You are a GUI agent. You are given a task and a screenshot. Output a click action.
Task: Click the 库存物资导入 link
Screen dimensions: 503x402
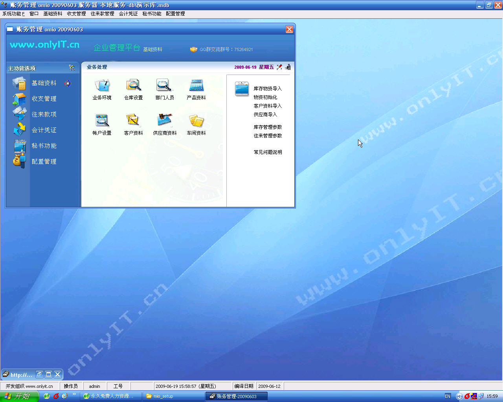point(268,89)
